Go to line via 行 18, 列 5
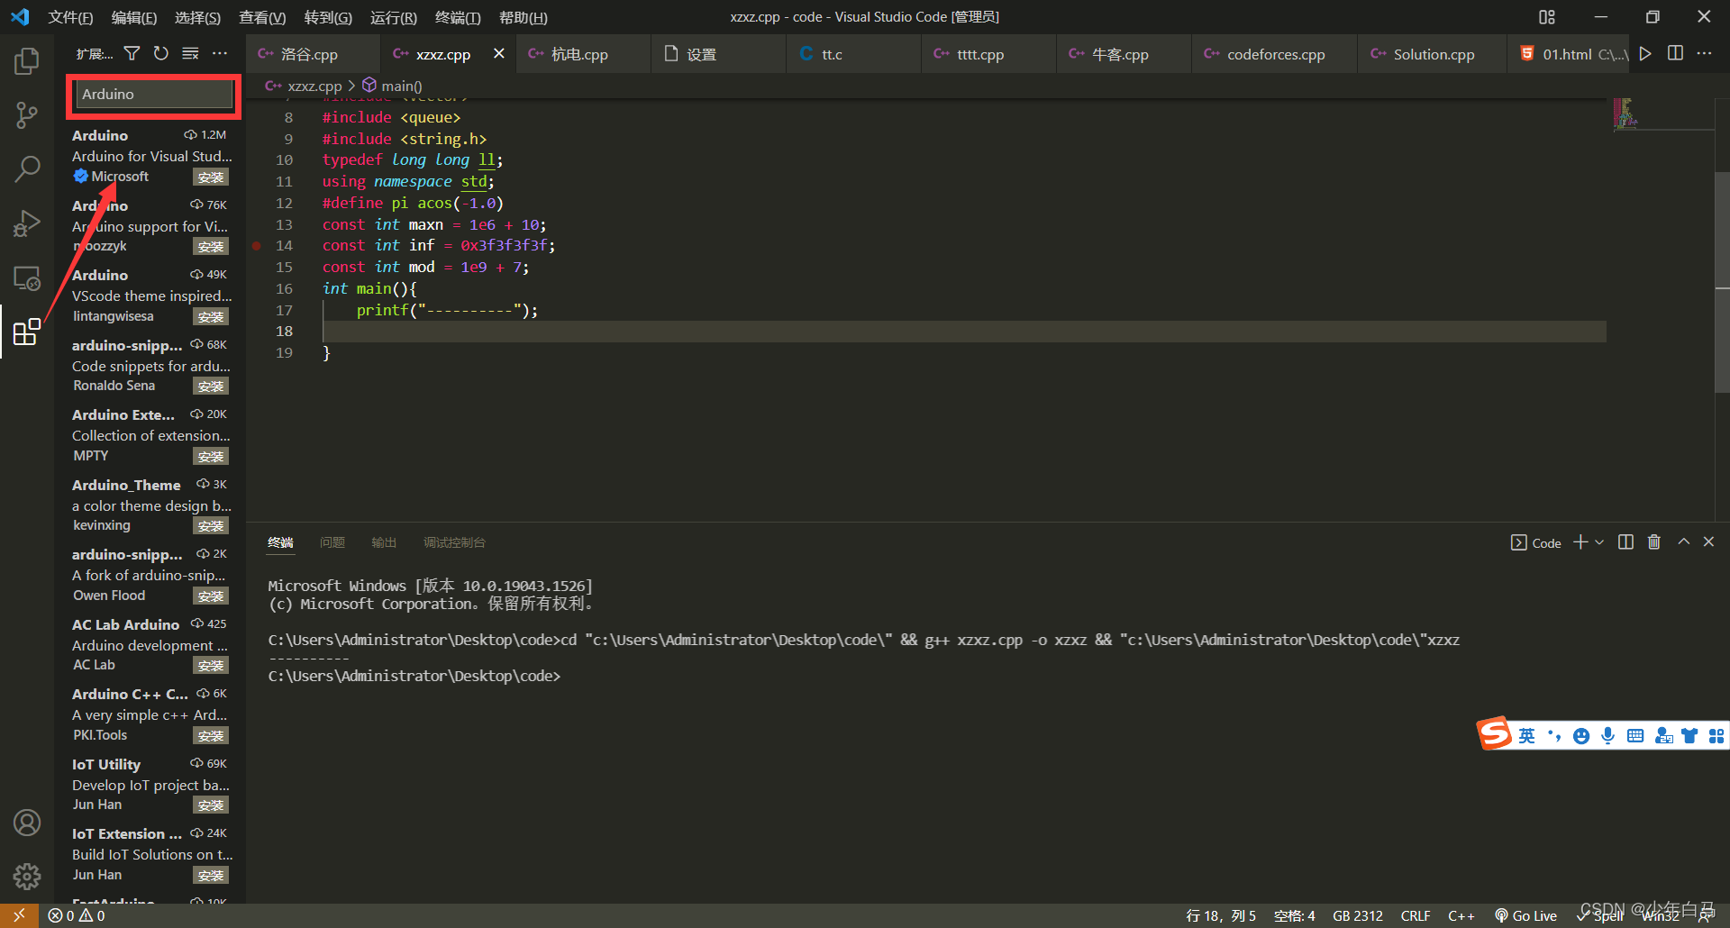 (x=1221, y=915)
